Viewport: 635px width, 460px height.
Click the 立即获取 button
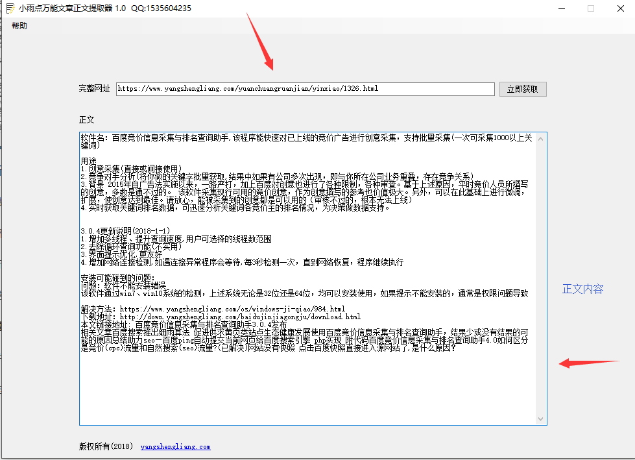point(522,89)
